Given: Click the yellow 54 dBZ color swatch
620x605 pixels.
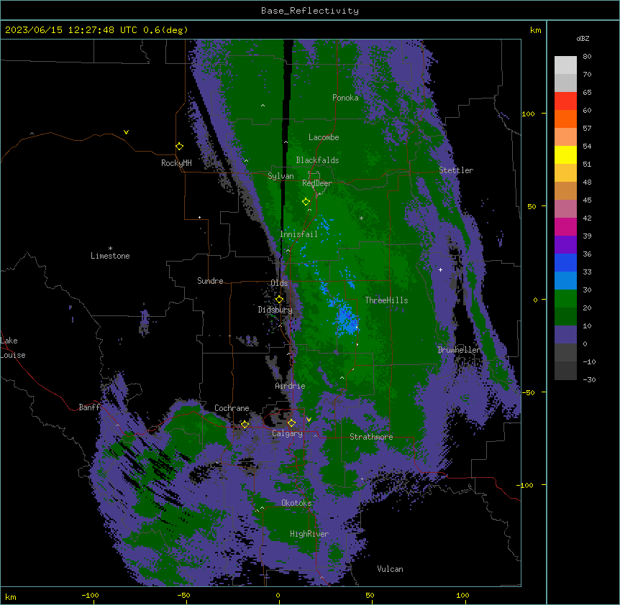Looking at the screenshot, I should [565, 154].
